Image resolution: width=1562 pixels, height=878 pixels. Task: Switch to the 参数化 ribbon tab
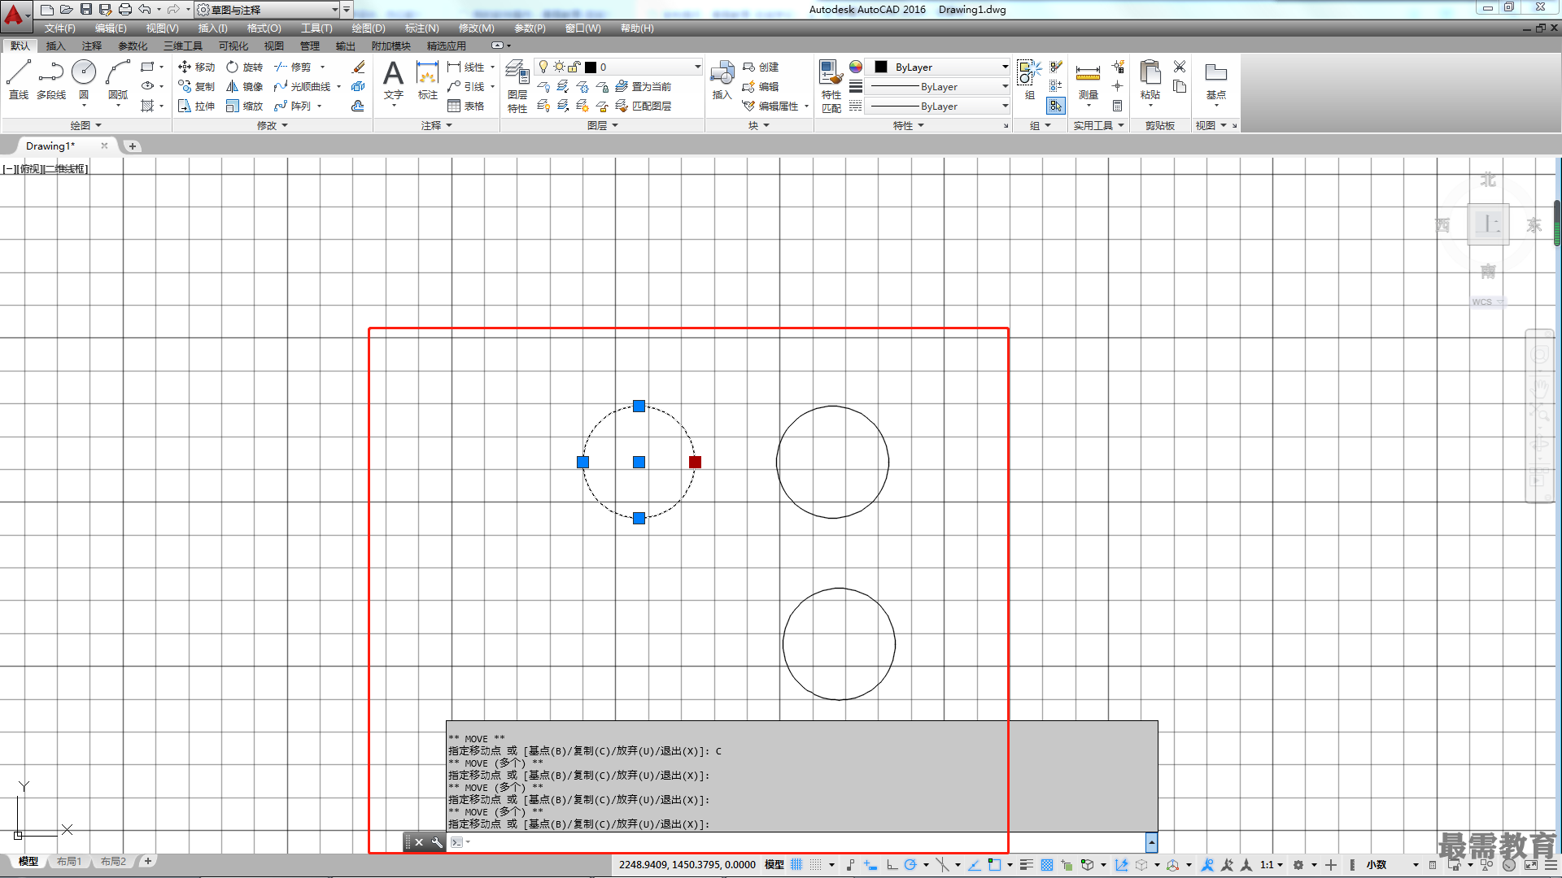133,46
